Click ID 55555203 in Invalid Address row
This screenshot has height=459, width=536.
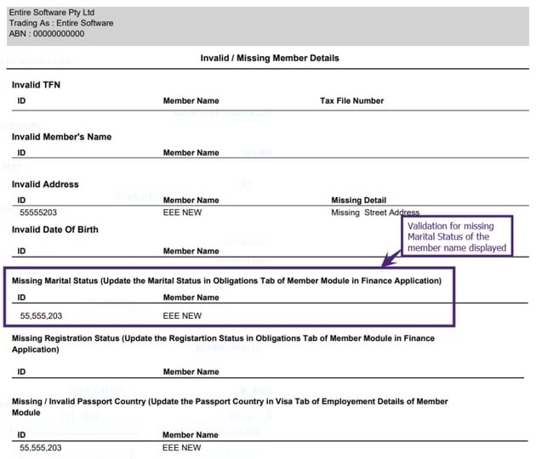38,212
